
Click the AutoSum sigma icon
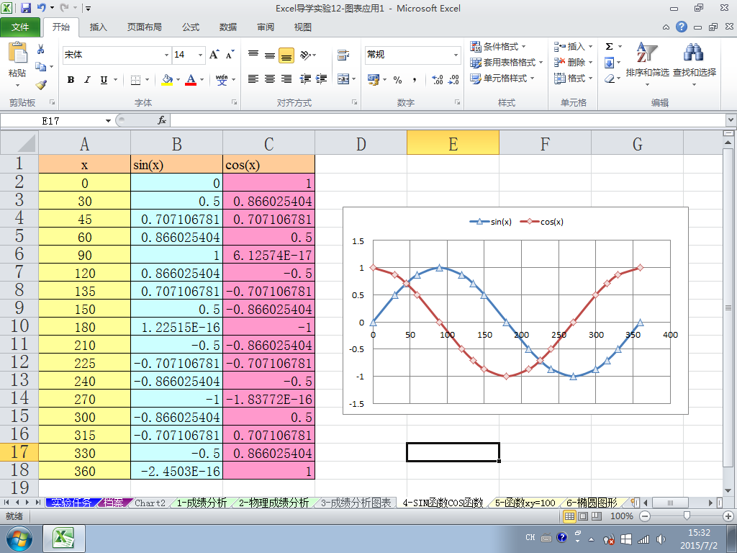[609, 47]
